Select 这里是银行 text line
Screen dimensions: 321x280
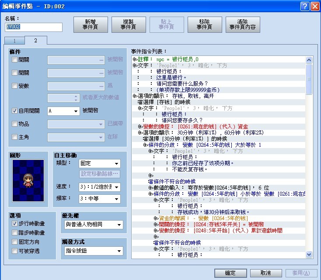[218, 77]
